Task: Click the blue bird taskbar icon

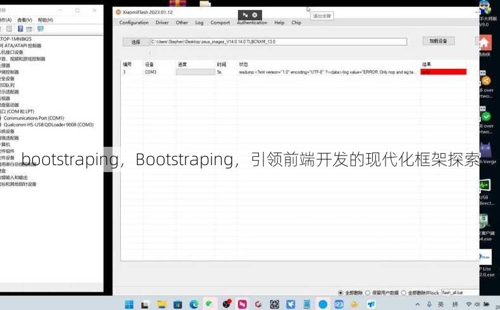Action: tap(291, 304)
